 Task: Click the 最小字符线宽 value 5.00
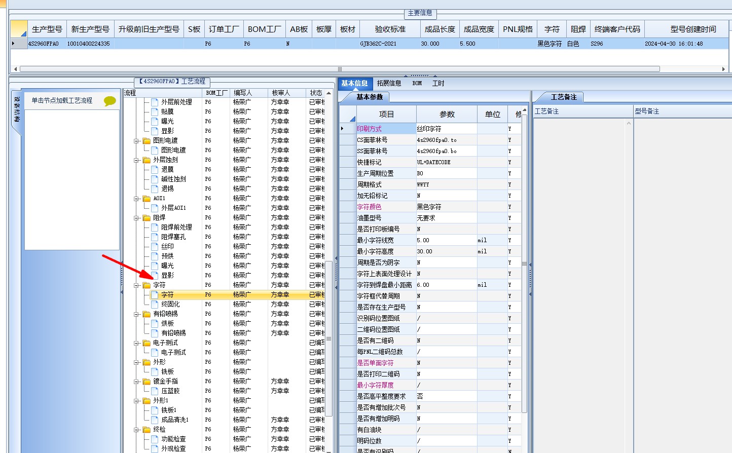[446, 240]
